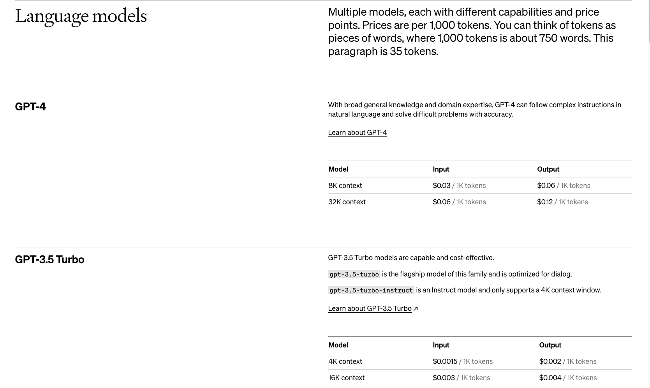Click the GPT-4 section heading
Image resolution: width=650 pixels, height=388 pixels.
pos(30,106)
